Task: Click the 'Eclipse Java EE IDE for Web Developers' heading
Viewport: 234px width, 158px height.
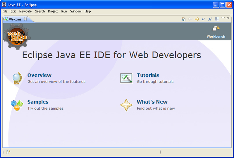Action: [112, 55]
